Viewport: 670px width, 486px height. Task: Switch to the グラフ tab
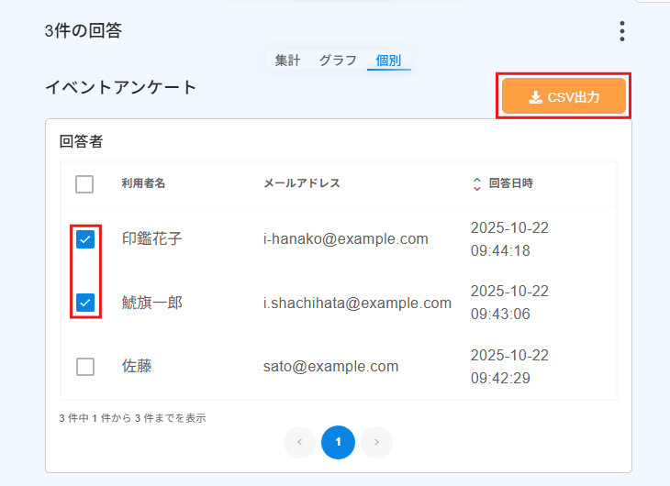(338, 61)
